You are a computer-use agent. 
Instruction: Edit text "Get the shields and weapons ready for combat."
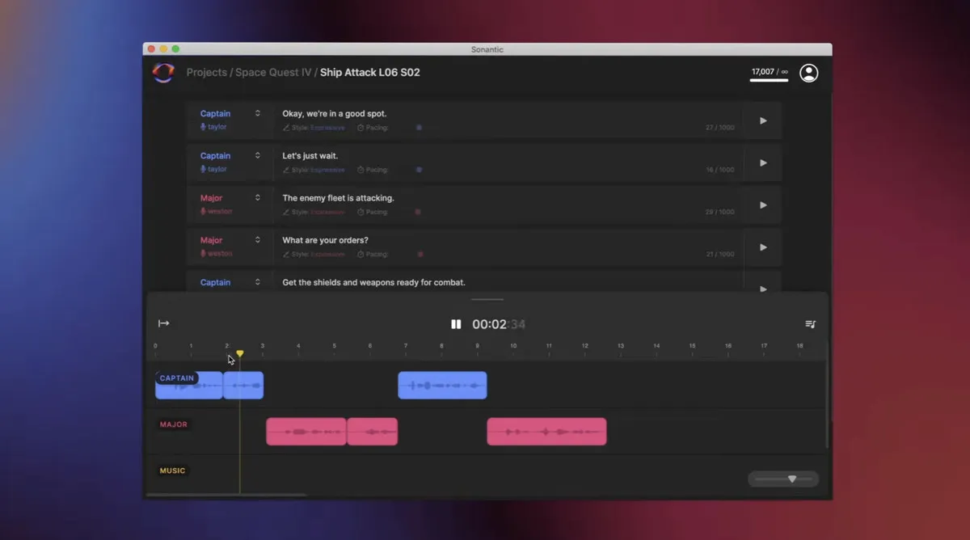tap(373, 282)
